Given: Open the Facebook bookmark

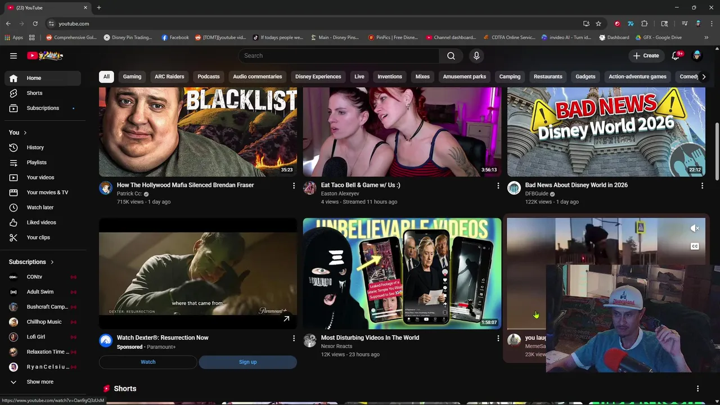Looking at the screenshot, I should point(175,38).
